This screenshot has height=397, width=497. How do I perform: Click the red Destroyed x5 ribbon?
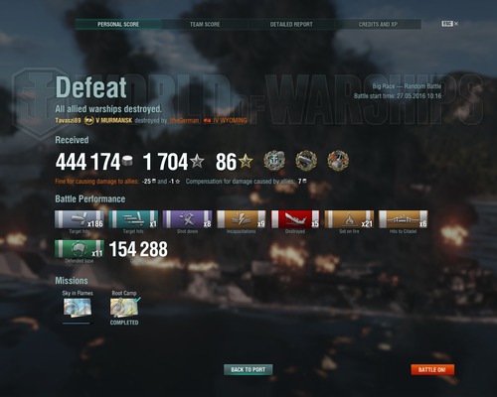coord(295,219)
